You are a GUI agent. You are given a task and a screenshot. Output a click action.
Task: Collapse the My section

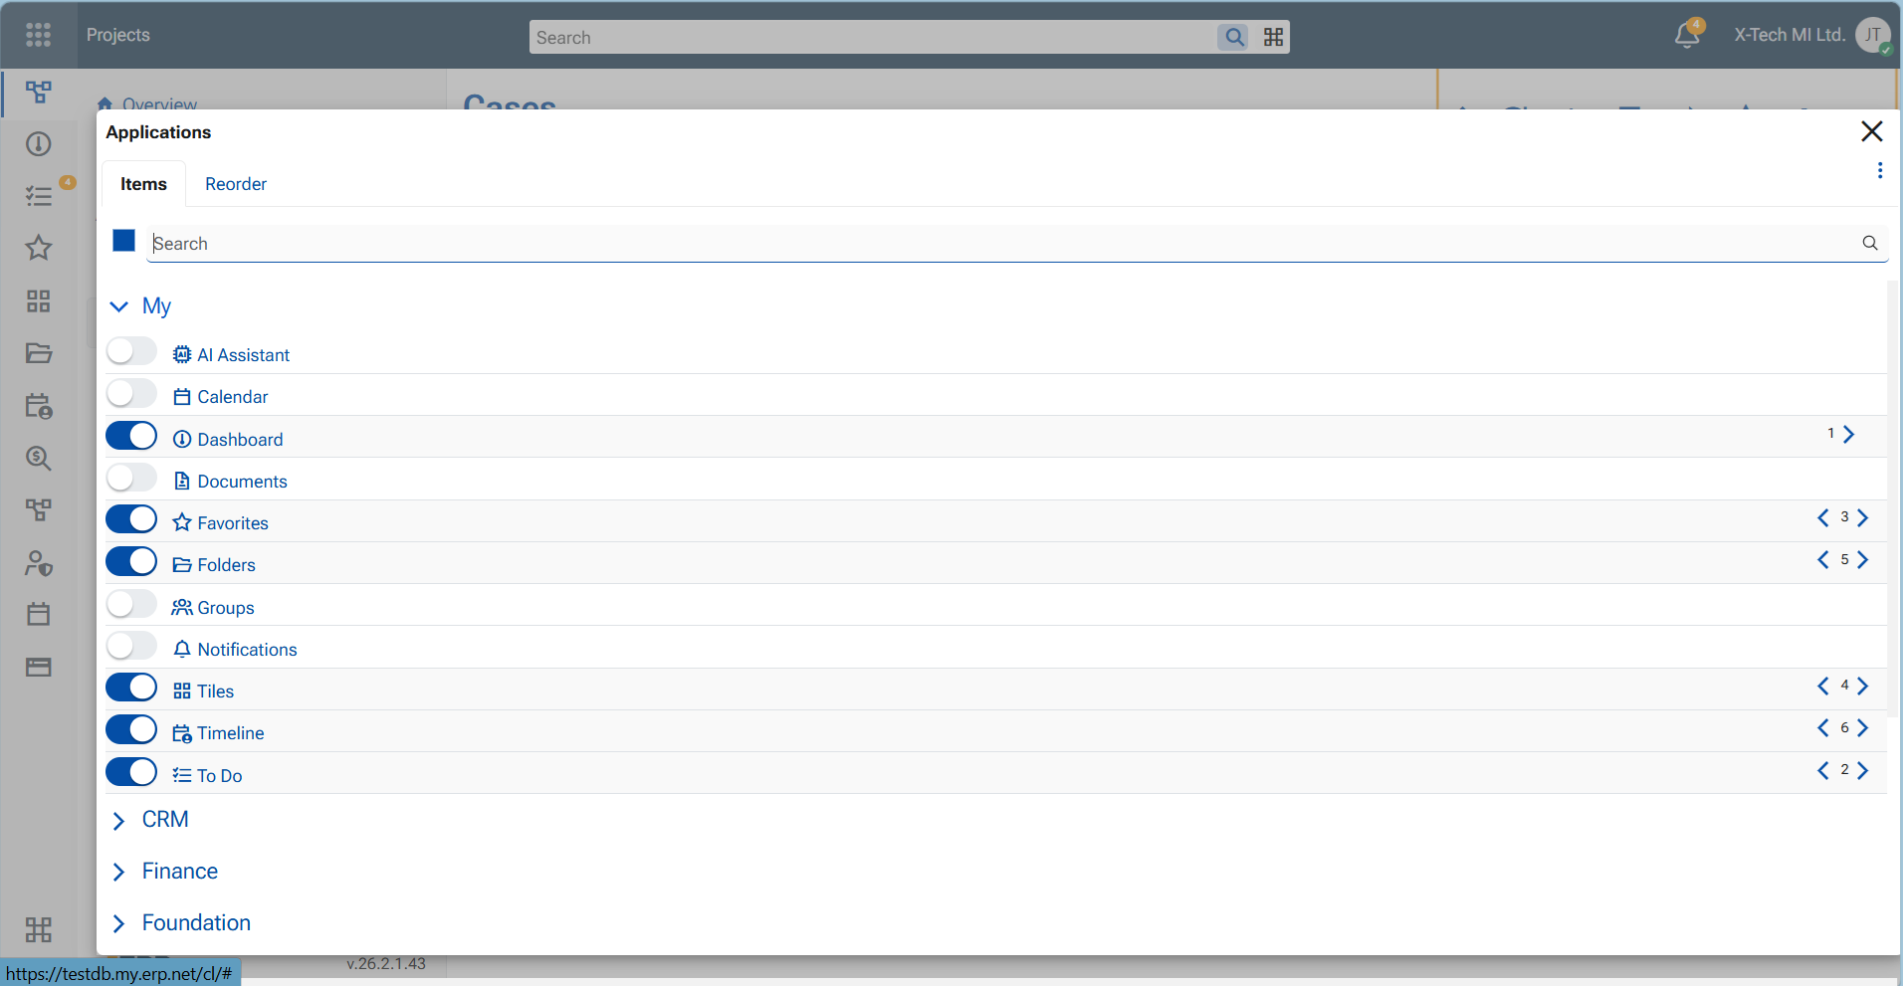118,306
